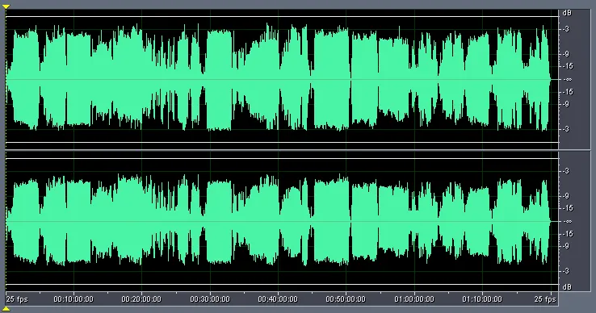Jump to 00:30:00:00 on the time ruler
The height and width of the screenshot is (313, 596).
click(x=210, y=299)
